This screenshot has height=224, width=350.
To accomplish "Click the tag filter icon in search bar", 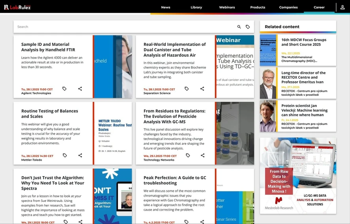I will click(248, 27).
